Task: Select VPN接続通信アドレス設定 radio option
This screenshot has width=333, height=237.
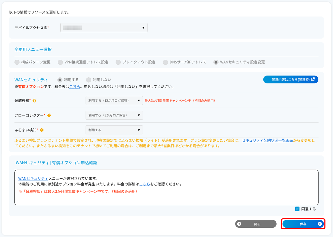Action: click(60, 62)
